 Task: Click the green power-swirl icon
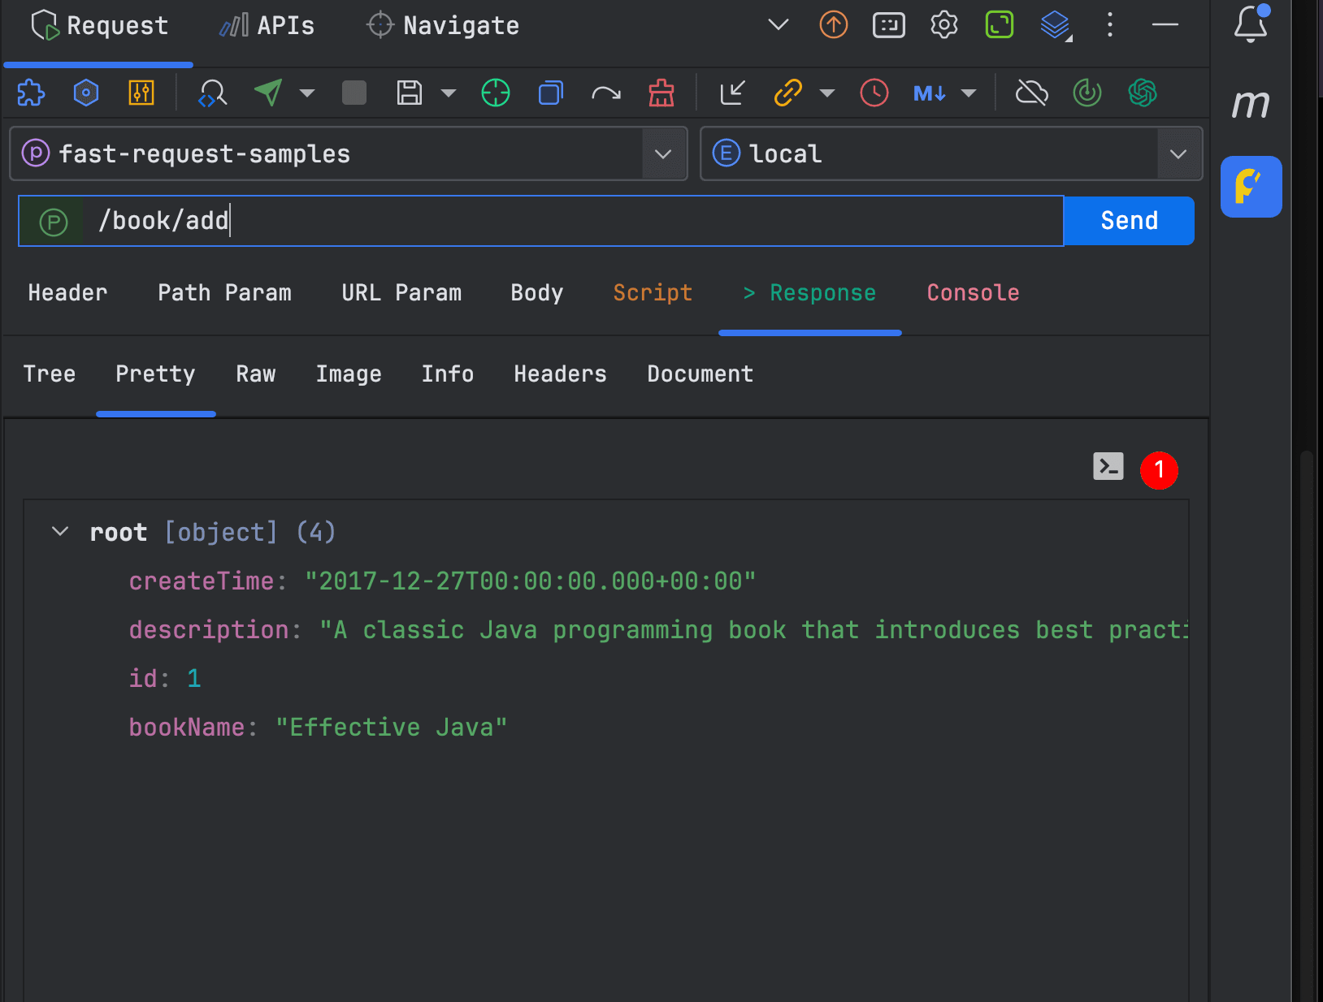pyautogui.click(x=1087, y=93)
